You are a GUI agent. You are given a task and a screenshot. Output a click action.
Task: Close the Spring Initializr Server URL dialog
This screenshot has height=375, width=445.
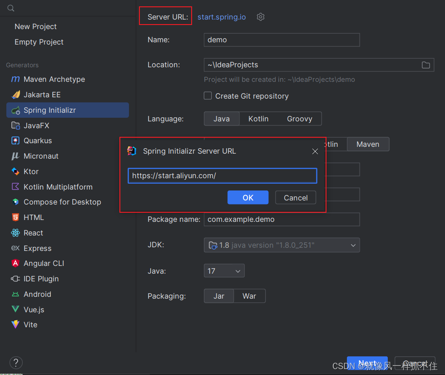(x=315, y=151)
